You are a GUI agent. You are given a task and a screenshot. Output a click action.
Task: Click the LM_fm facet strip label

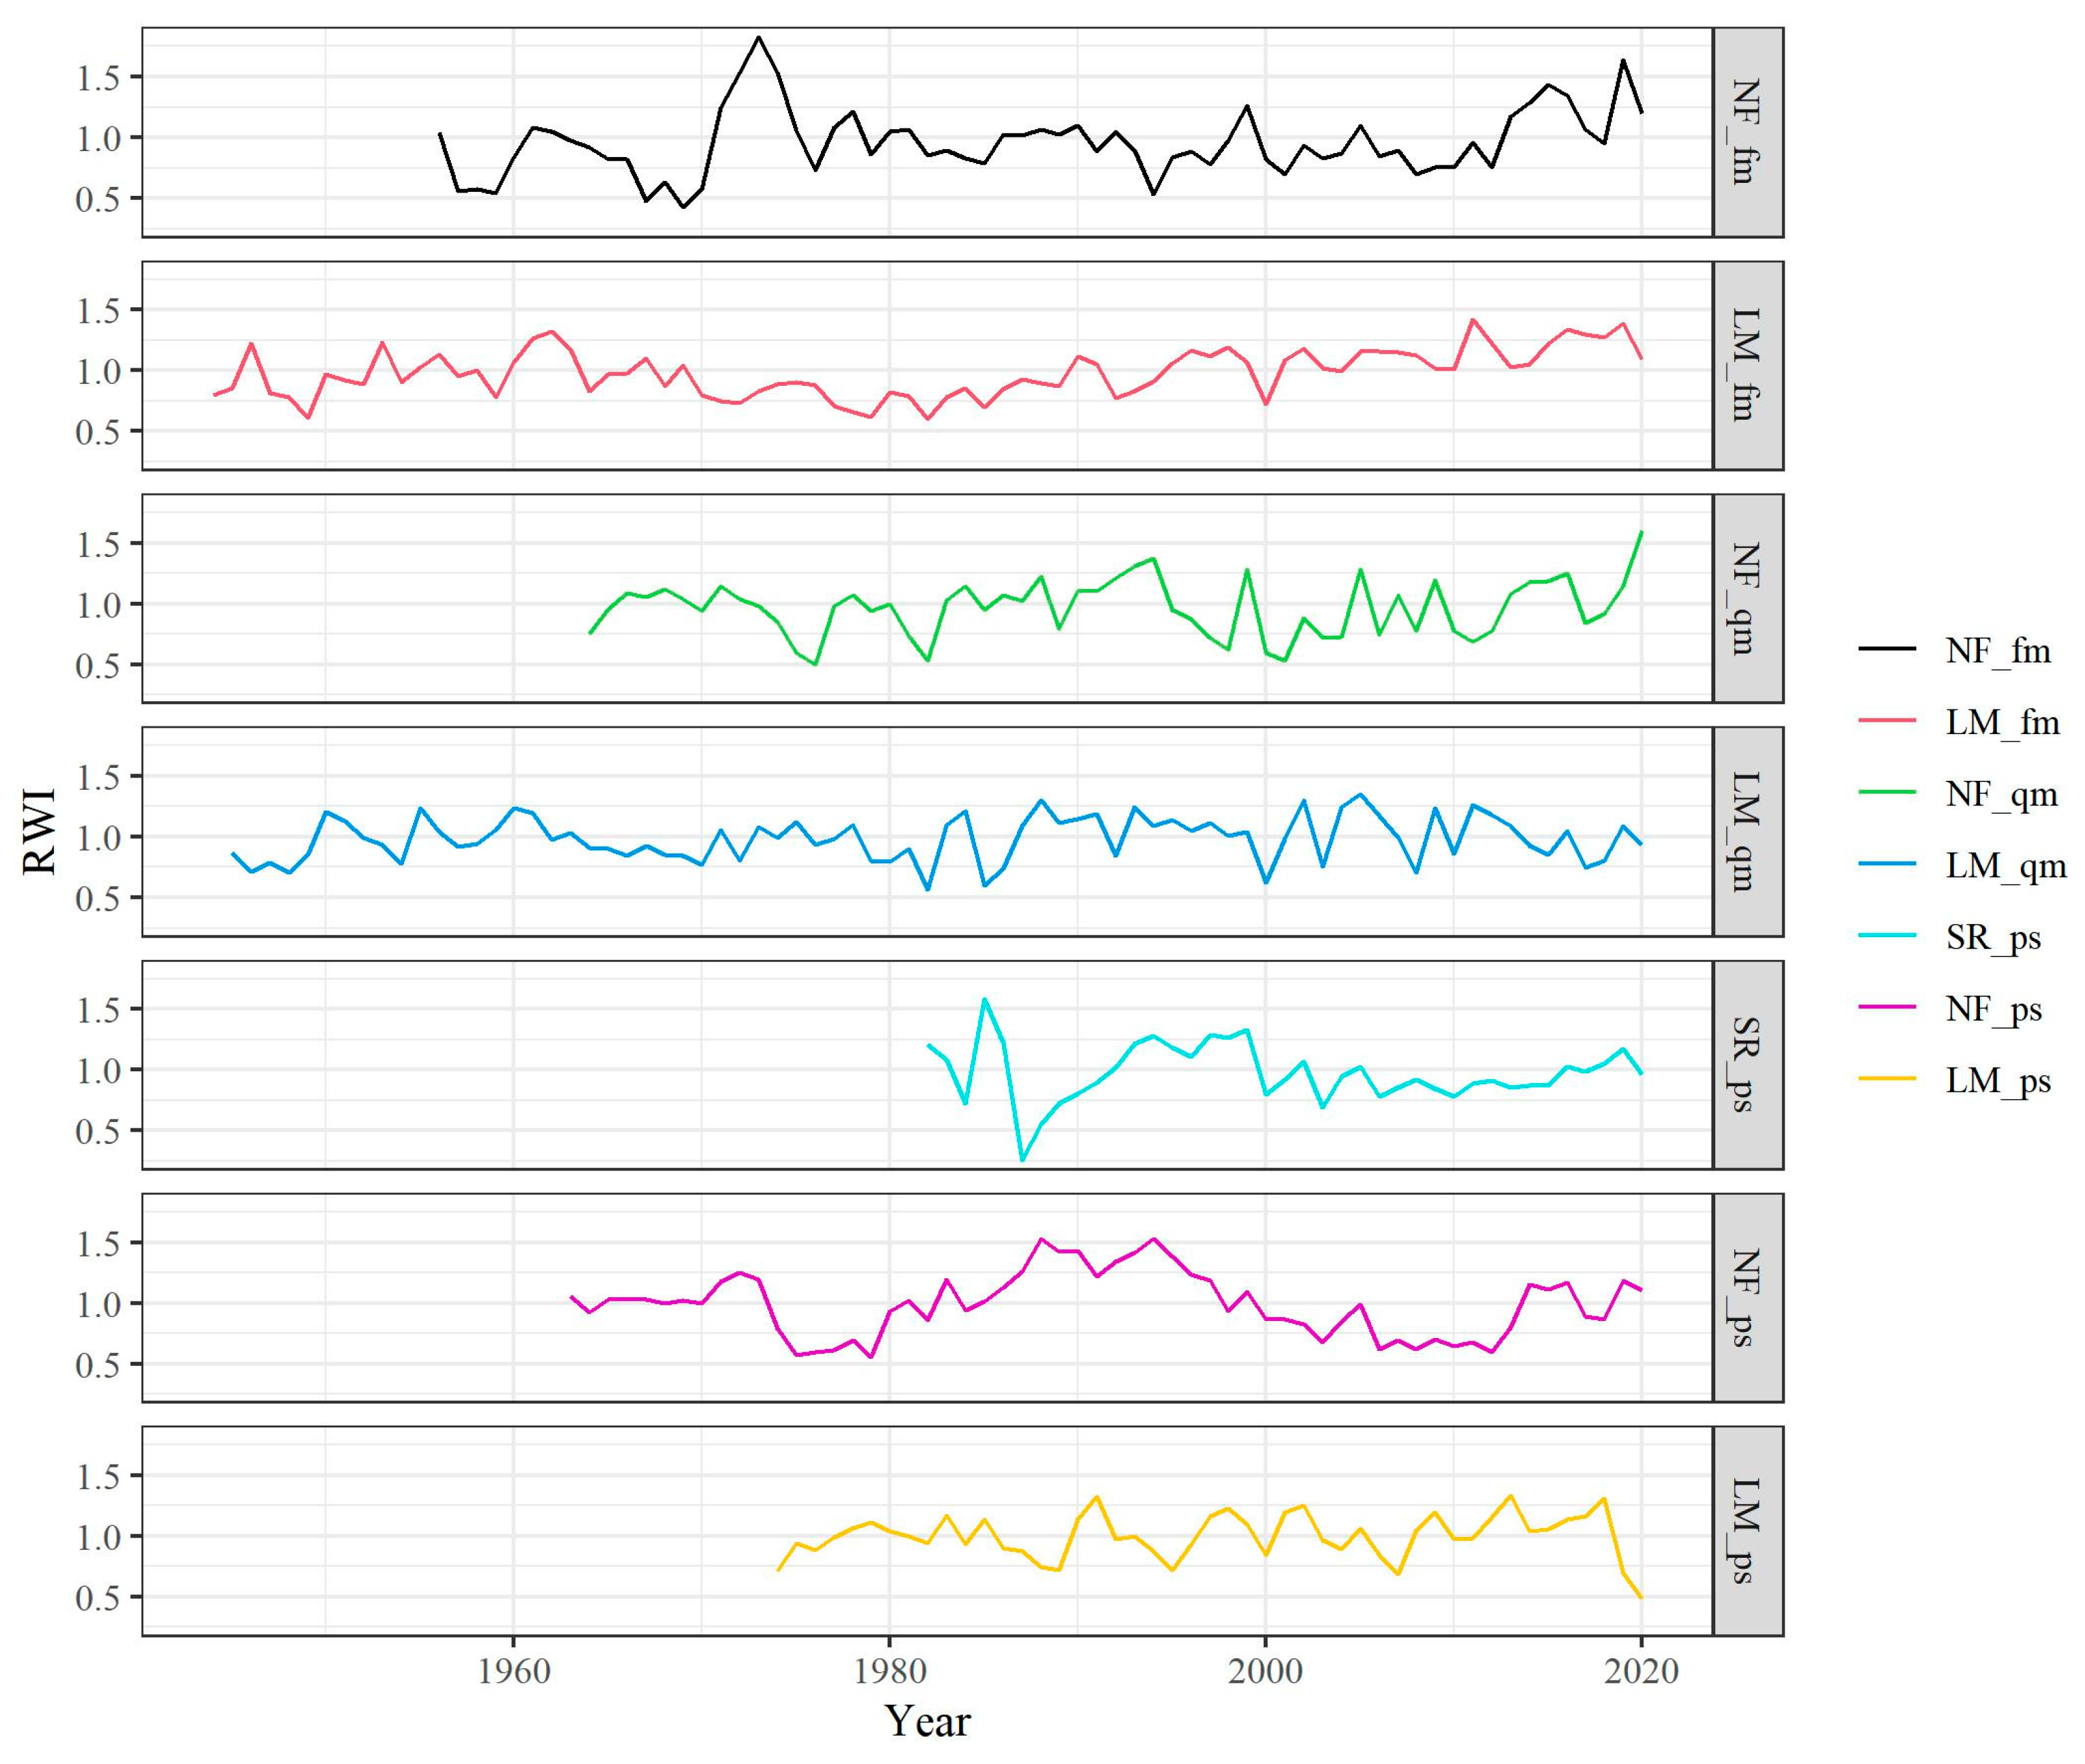pos(1746,365)
